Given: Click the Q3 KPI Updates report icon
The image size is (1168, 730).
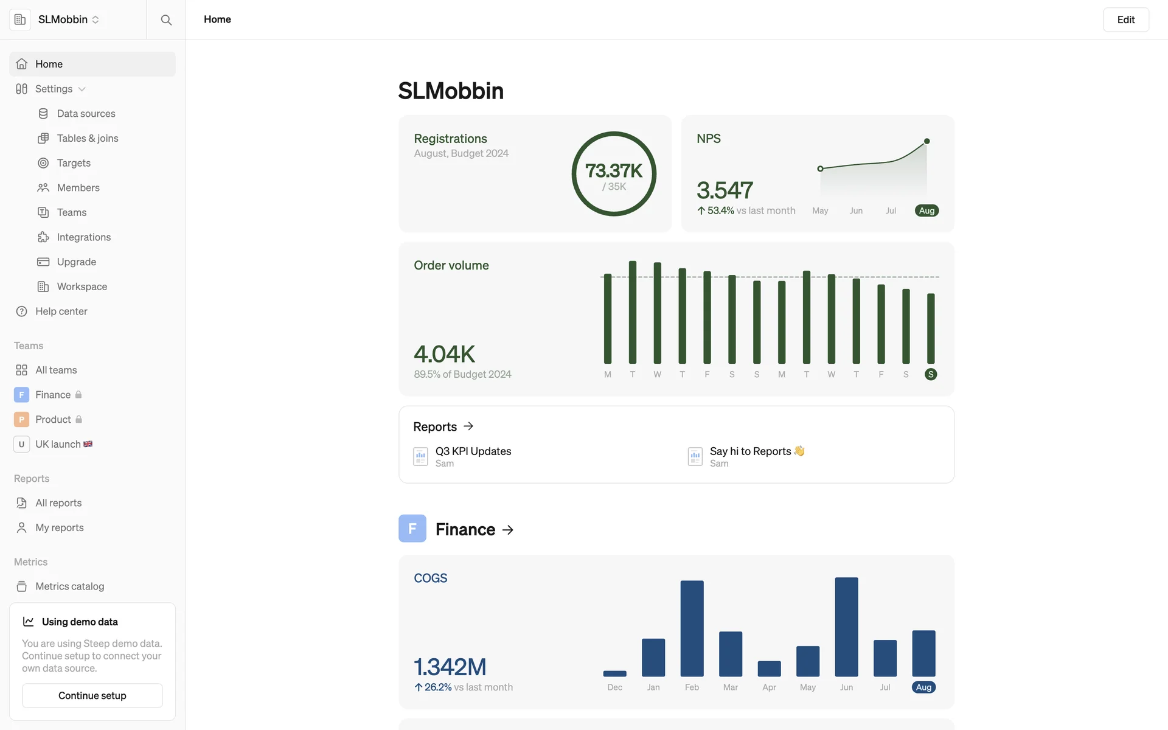Looking at the screenshot, I should click(420, 456).
